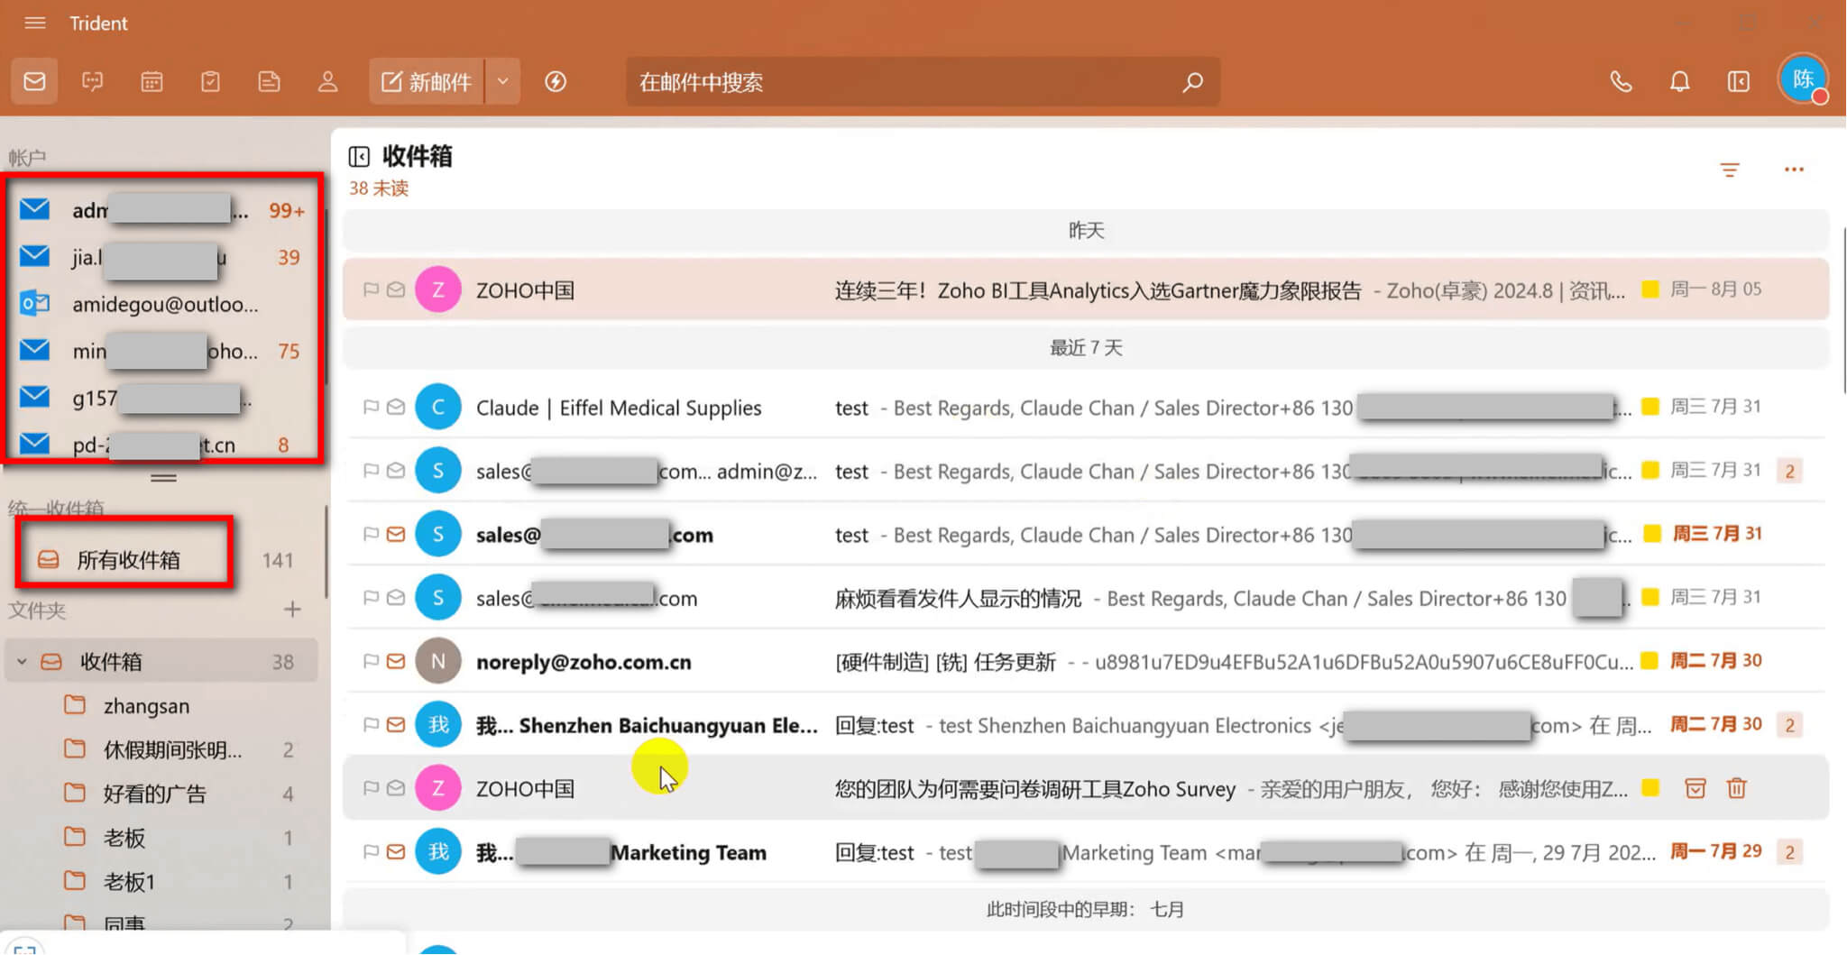
Task: Expand thread count 2 on sales admin@z email
Action: (x=1790, y=471)
